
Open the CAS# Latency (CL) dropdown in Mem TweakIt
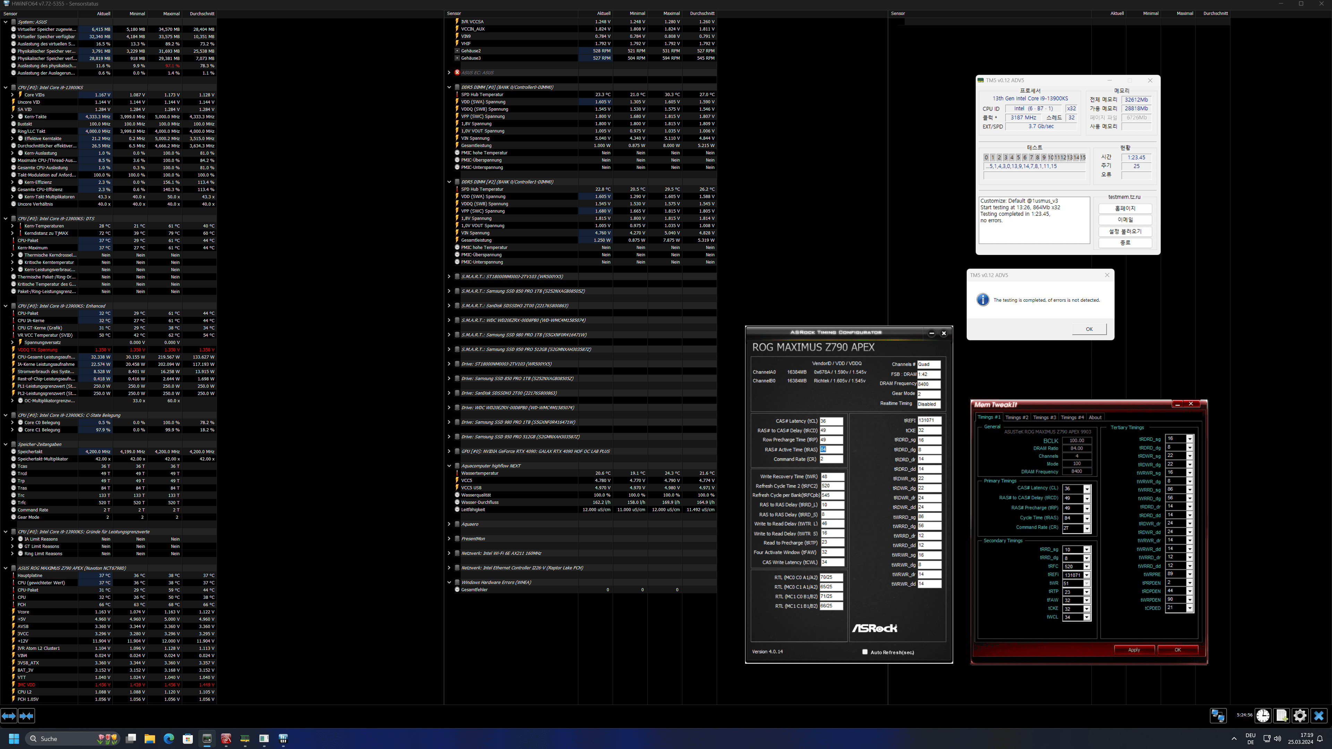tap(1087, 489)
